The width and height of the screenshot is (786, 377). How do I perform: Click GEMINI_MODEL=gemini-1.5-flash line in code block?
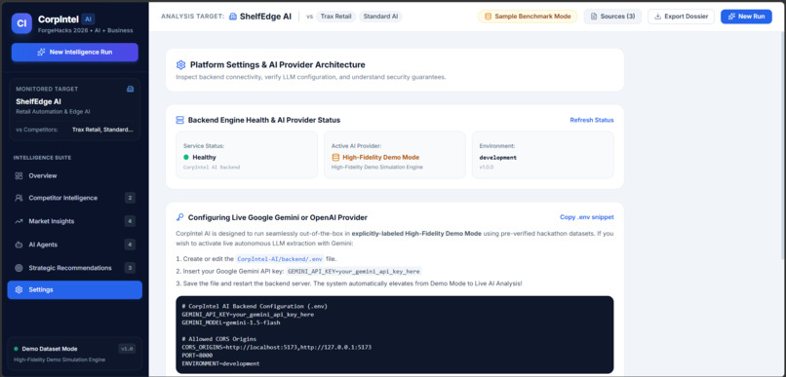[x=231, y=322]
